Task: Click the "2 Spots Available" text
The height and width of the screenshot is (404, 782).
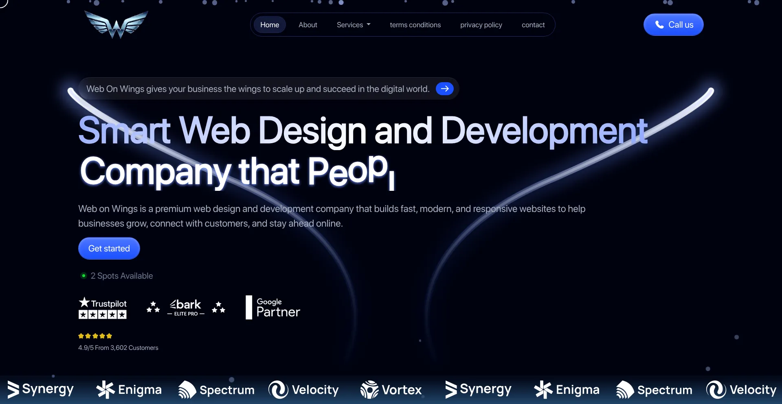Action: (x=122, y=276)
